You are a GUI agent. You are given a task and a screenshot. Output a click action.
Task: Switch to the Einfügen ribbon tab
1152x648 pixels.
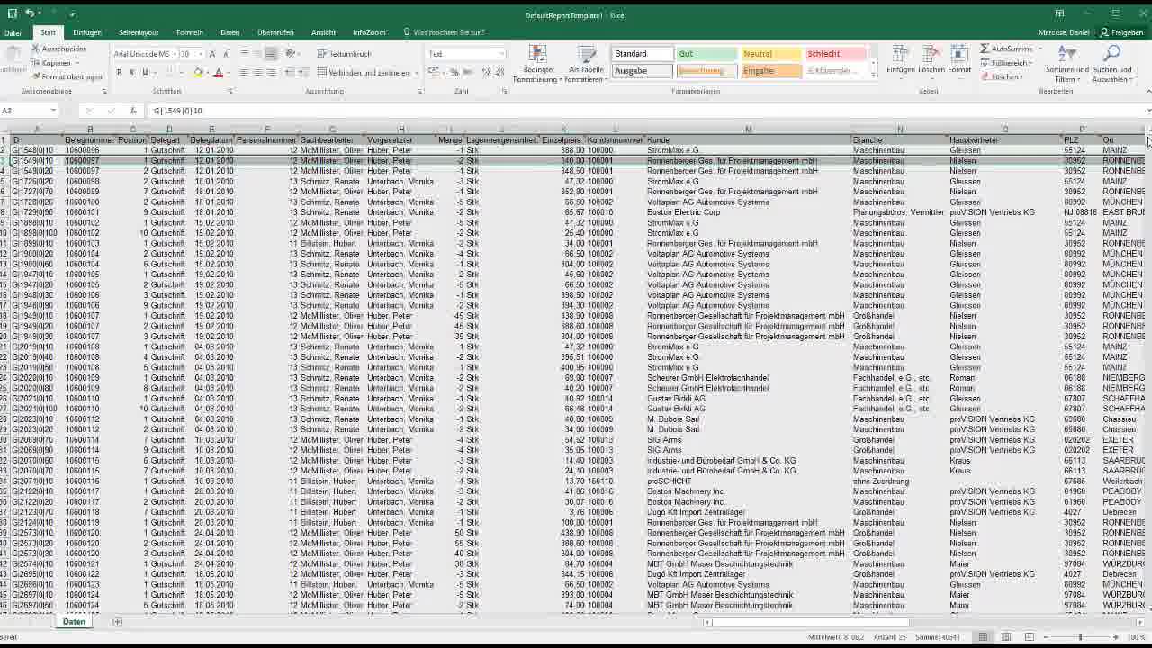coord(87,32)
